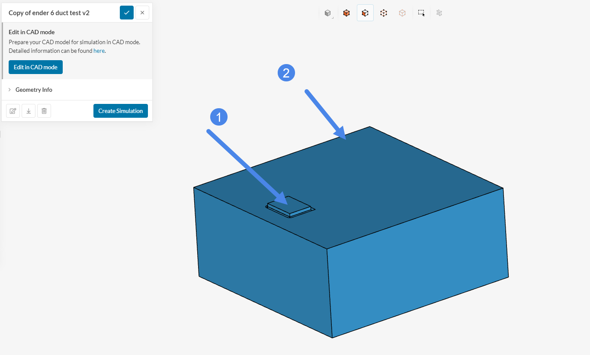Open the render mode cube dropdown

328,13
